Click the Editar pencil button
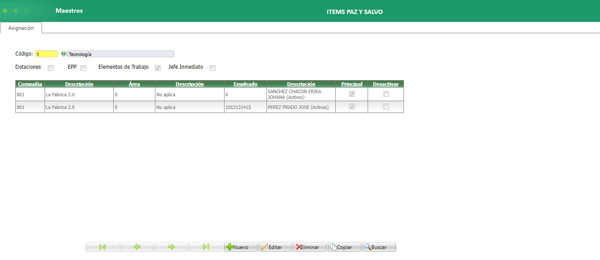The image size is (600, 260). pos(275,247)
